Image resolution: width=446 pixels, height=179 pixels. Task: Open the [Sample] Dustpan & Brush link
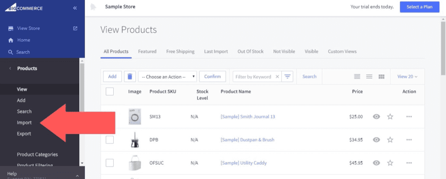point(247,140)
